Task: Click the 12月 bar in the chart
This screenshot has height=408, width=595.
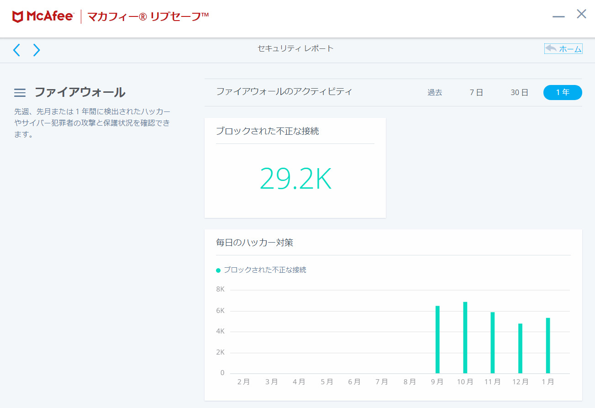Action: coord(520,348)
